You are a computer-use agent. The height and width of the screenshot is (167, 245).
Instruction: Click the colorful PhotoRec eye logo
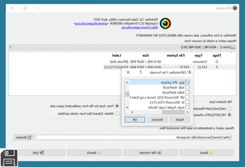165,23
